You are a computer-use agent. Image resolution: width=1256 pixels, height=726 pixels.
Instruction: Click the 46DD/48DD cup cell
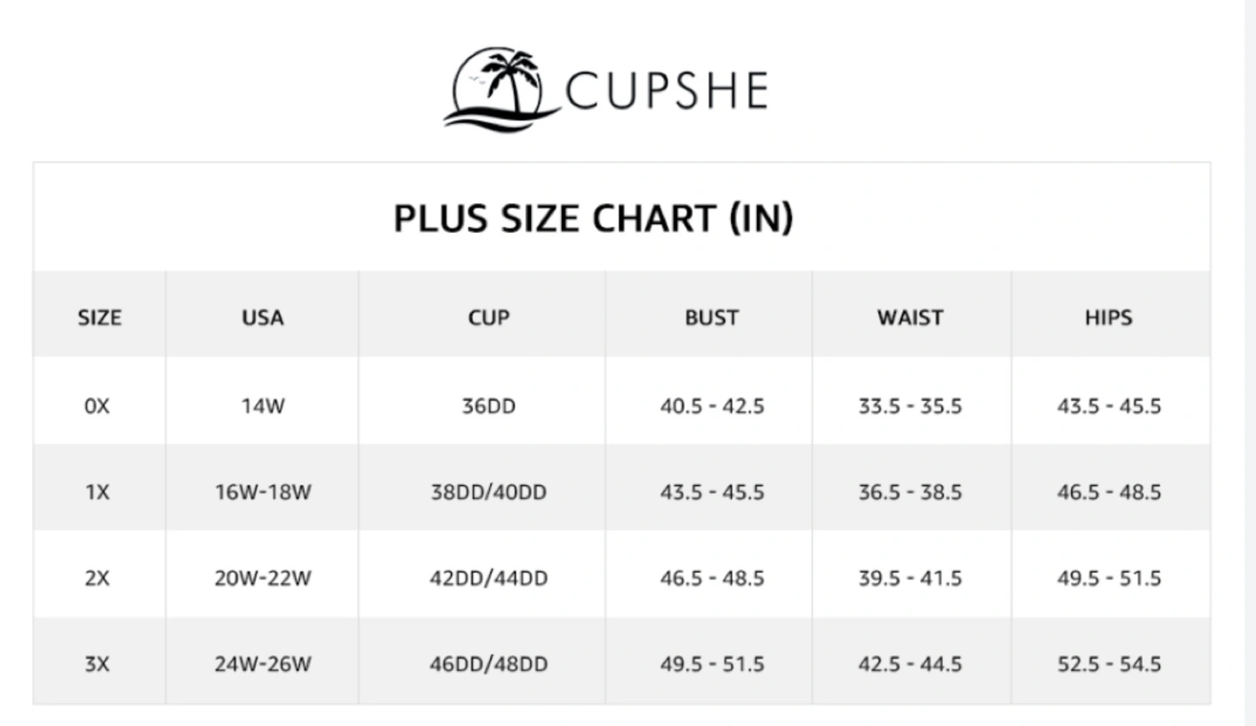coord(488,665)
